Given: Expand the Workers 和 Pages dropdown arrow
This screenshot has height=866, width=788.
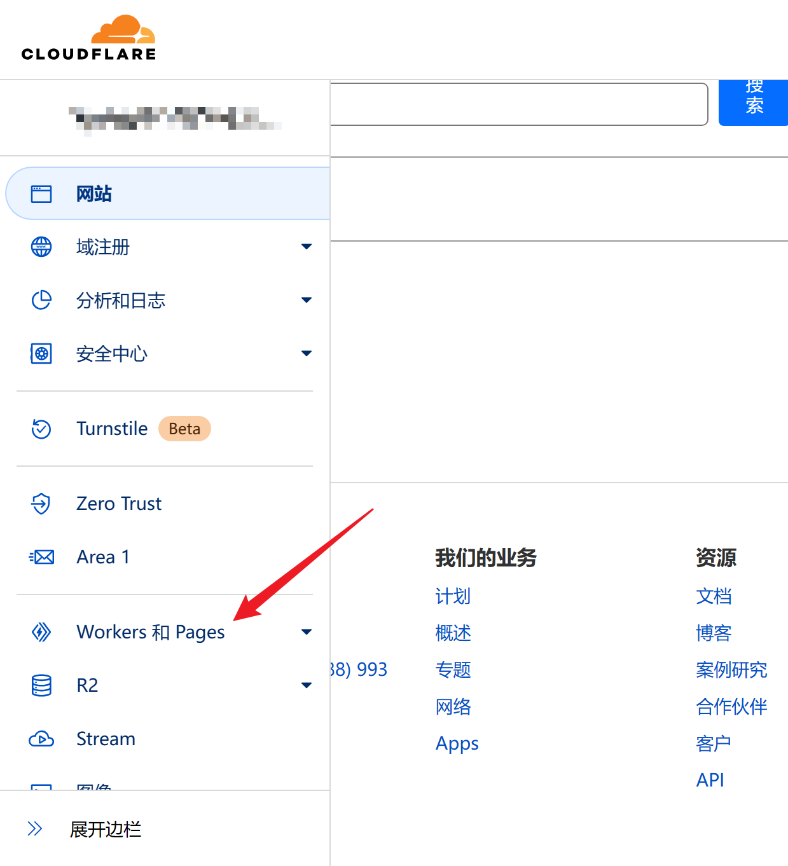Looking at the screenshot, I should click(307, 632).
